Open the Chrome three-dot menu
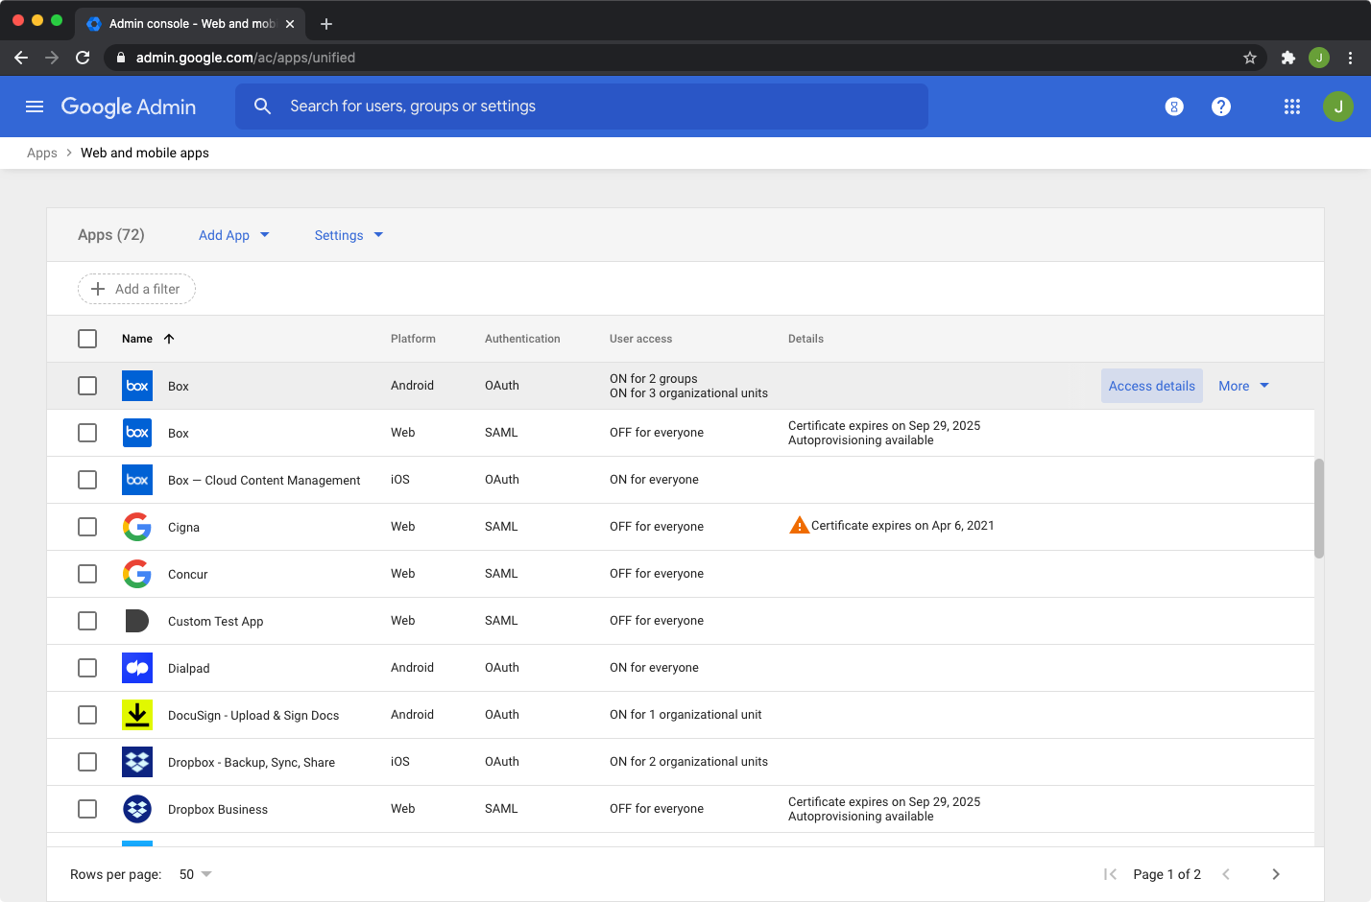Screen dimensions: 1371x902 click(x=1350, y=58)
